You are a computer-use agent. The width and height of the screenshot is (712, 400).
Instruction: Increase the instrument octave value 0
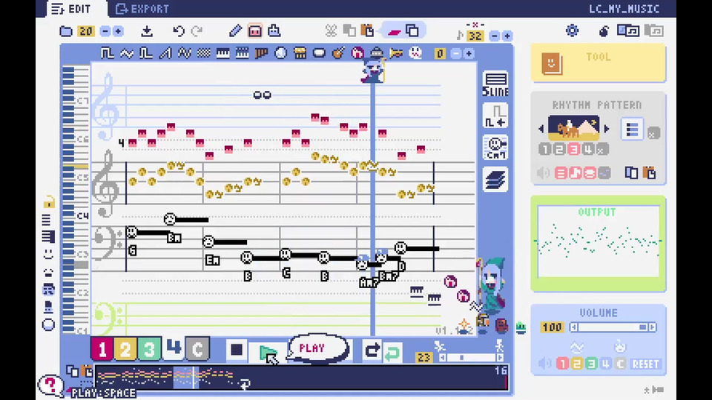(x=469, y=53)
